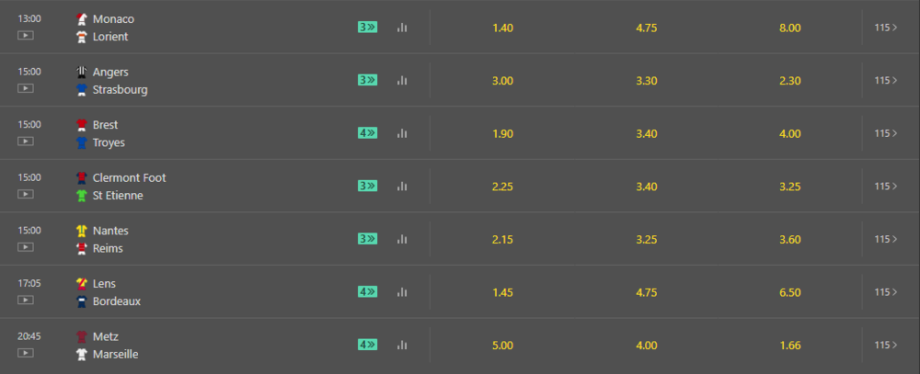920x374 pixels.
Task: Open the St Etienne team name
Action: point(118,195)
